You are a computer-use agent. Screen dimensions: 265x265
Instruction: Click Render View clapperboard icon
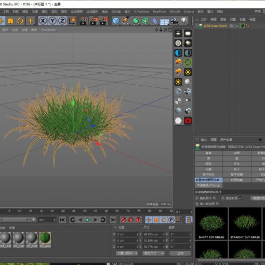pos(83,21)
